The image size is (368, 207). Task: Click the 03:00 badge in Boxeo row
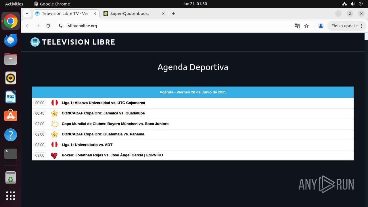[40, 155]
